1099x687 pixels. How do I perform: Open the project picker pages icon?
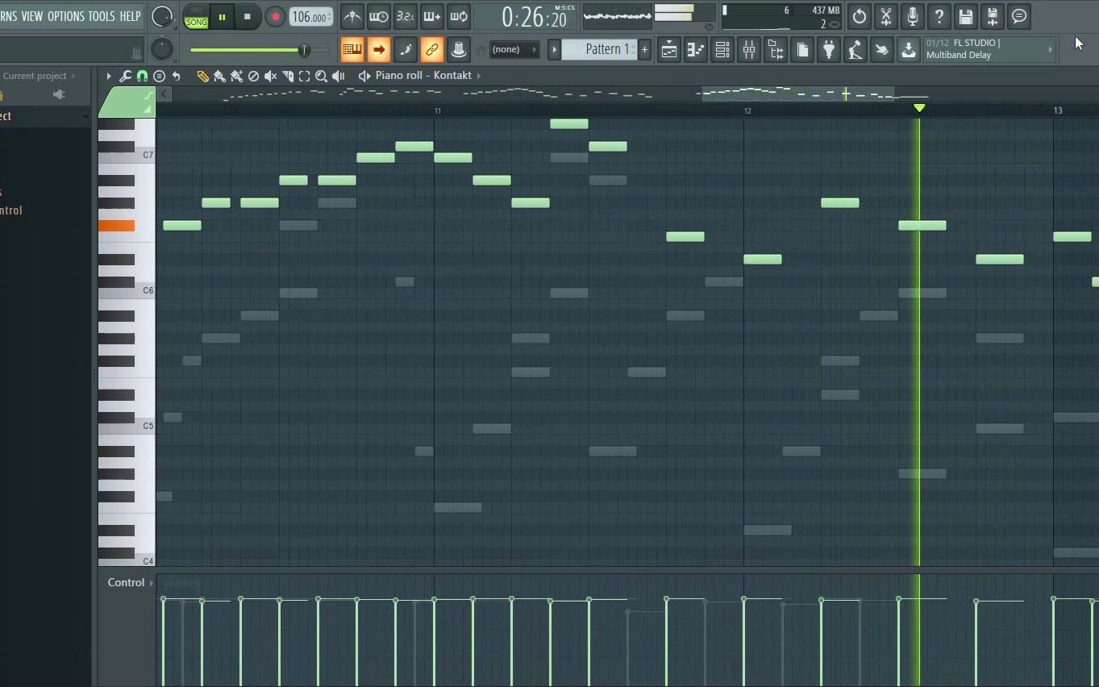click(x=802, y=50)
